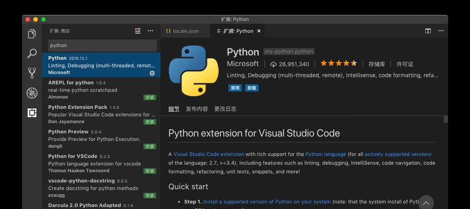The image size is (470, 209).
Task: Open the Visual Studio Code extension link
Action: click(209, 154)
